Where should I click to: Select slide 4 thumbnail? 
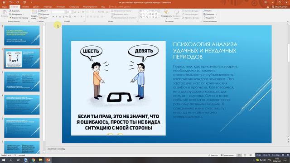click(22, 105)
